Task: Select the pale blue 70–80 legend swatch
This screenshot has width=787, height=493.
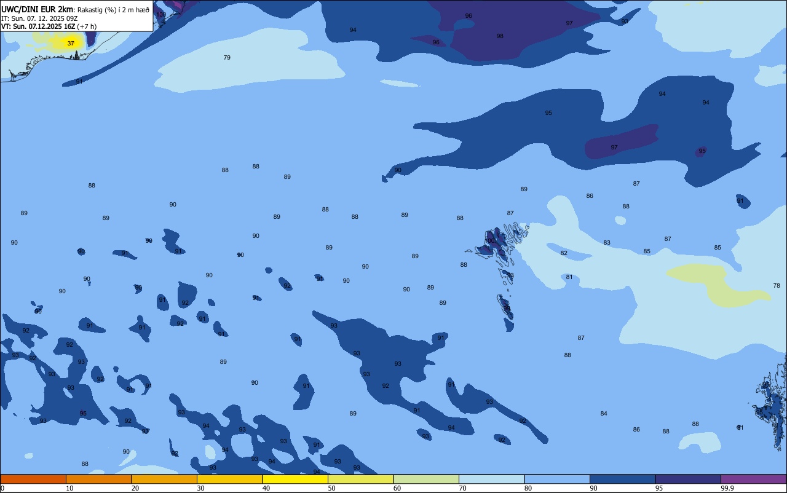Action: tap(491, 479)
